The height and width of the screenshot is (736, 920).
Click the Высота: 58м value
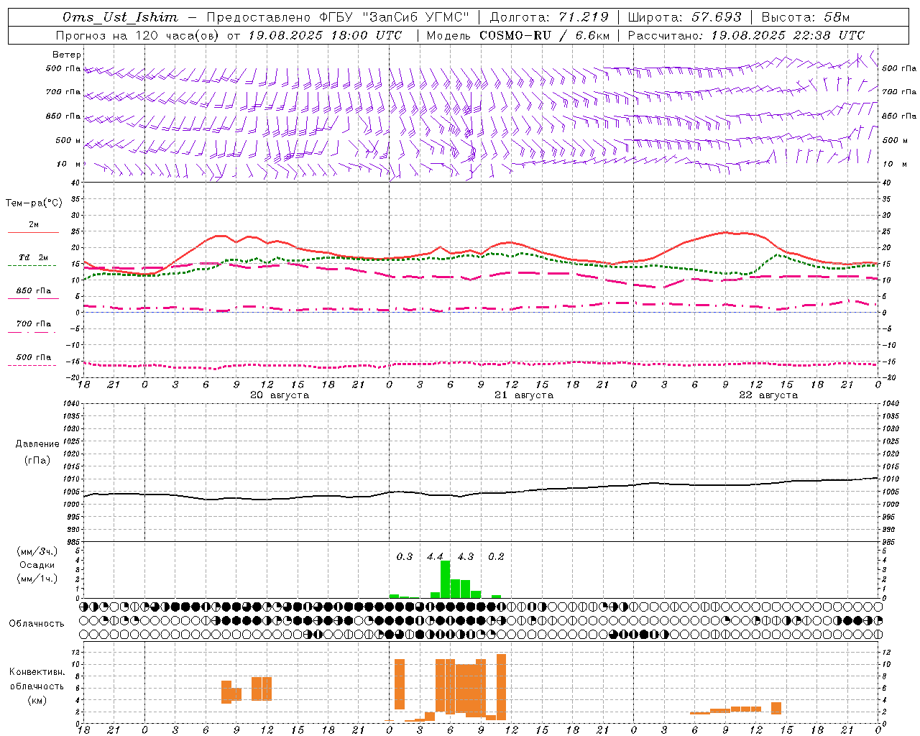coord(805,17)
